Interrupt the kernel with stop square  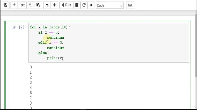click(x=77, y=5)
